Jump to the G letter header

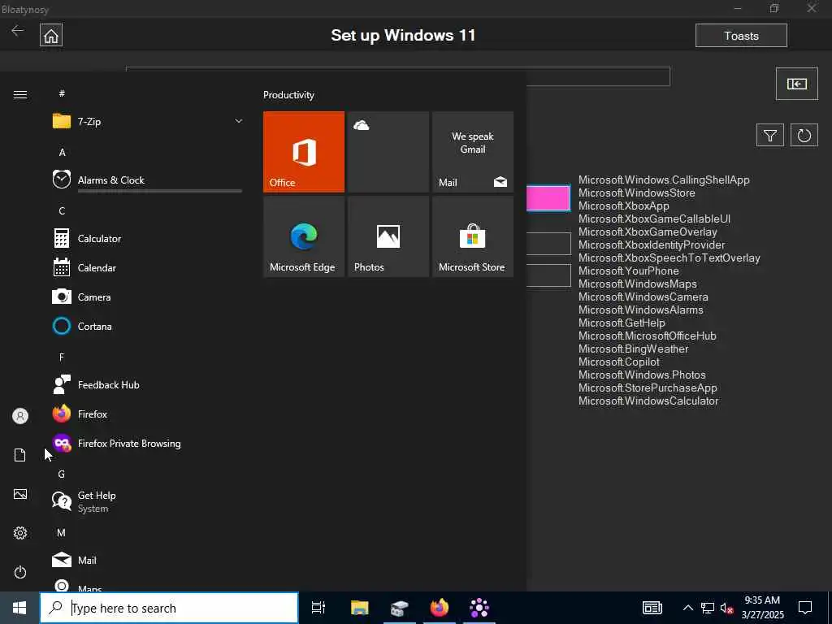(62, 474)
